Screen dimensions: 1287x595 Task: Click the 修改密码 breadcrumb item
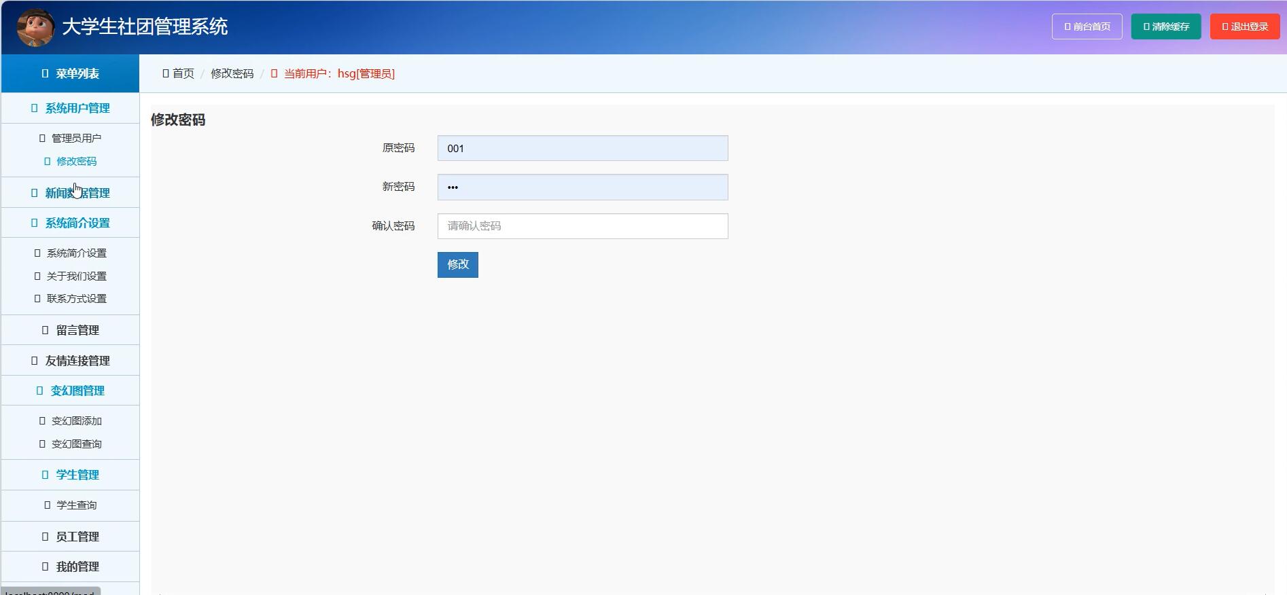click(232, 73)
